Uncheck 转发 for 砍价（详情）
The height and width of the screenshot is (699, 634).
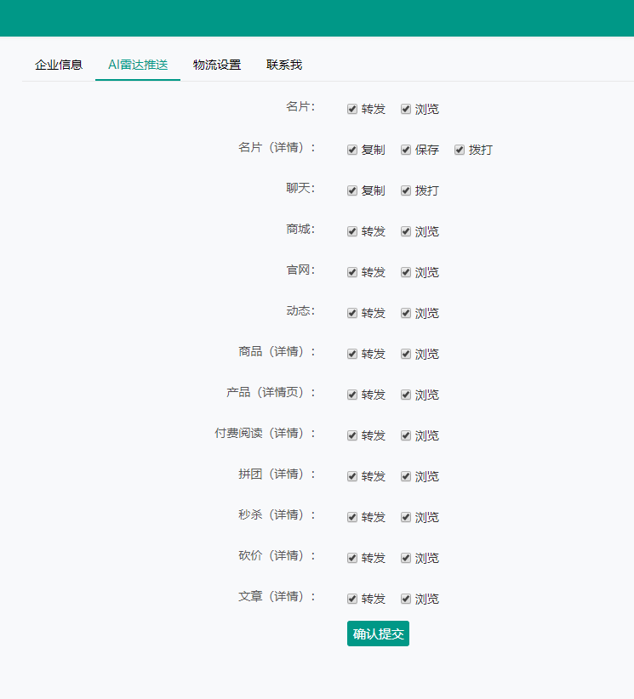(352, 558)
